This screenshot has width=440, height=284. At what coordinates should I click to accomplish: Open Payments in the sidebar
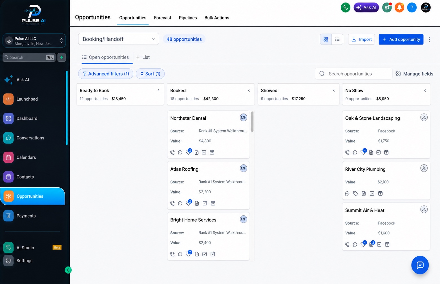[x=26, y=216]
